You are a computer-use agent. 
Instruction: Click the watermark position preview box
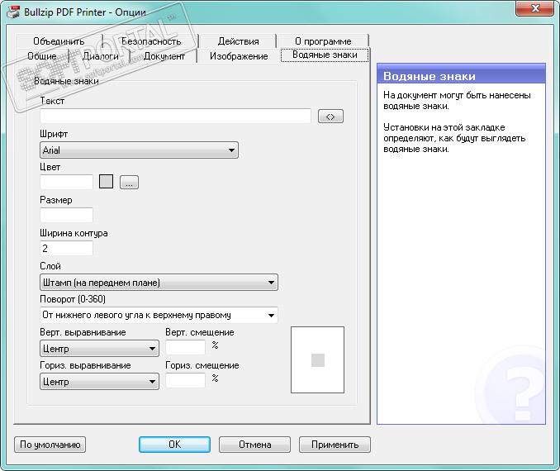(x=317, y=359)
